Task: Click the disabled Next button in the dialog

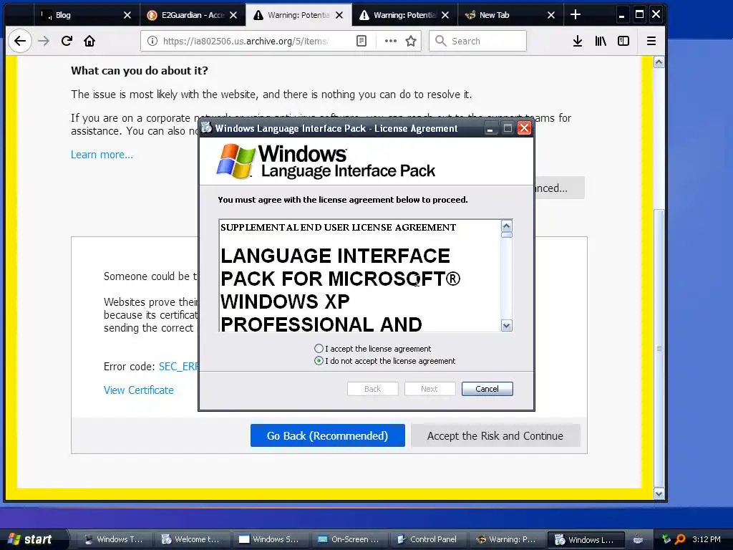Action: (429, 389)
